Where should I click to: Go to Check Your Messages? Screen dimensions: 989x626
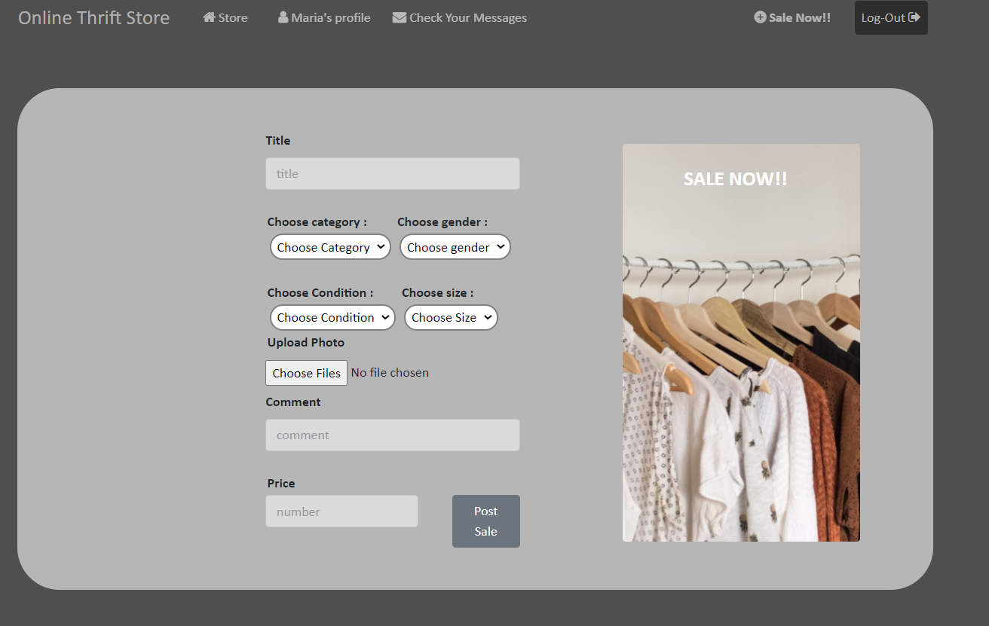click(x=467, y=17)
